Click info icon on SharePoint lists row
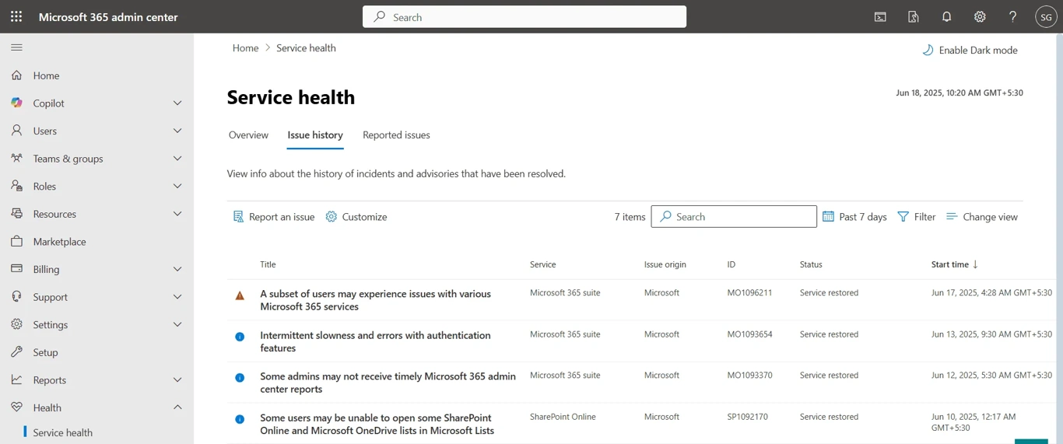Viewport: 1063px width, 444px height. (240, 419)
